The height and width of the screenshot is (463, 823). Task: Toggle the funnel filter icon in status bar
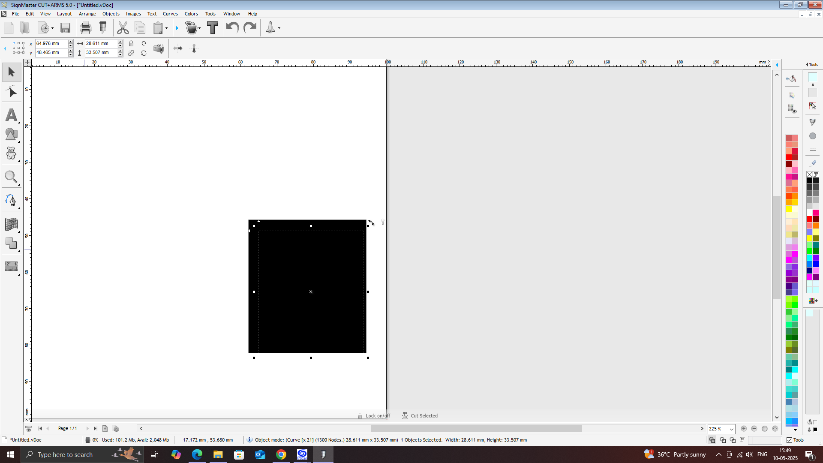(742, 440)
